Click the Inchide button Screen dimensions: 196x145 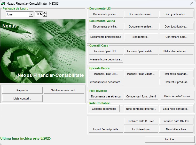click(x=170, y=139)
